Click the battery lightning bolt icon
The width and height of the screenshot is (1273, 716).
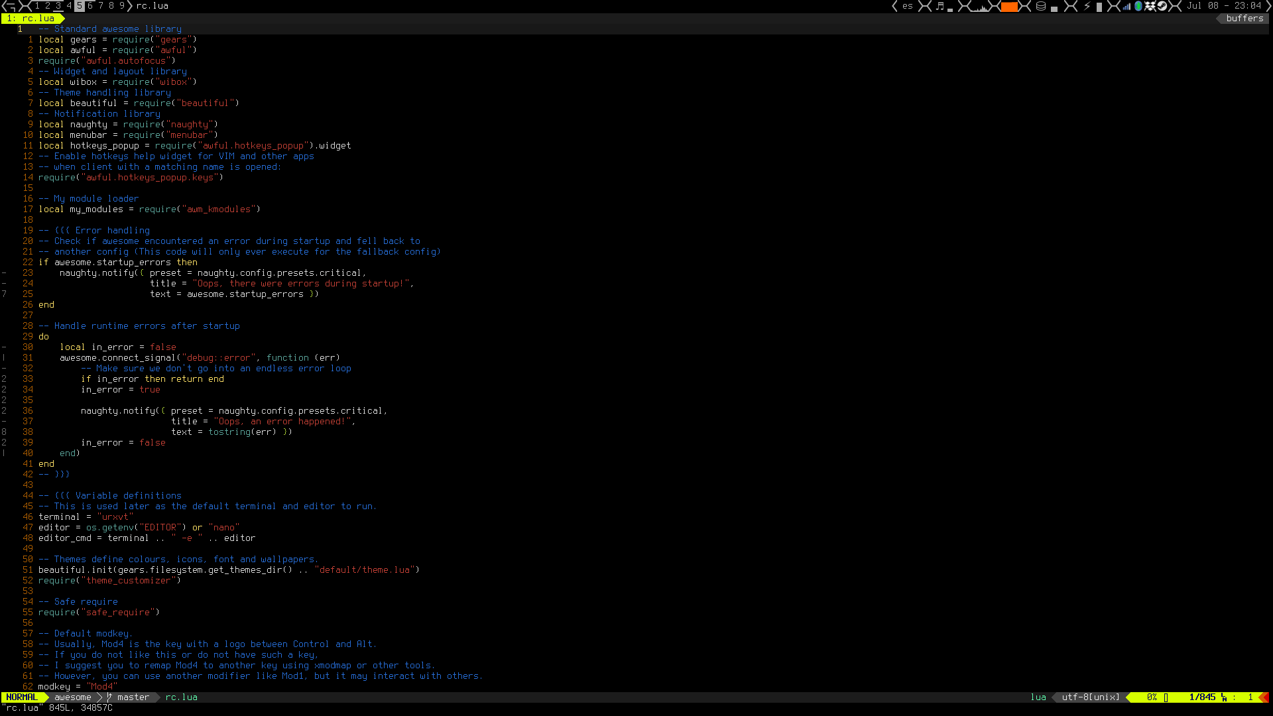tap(1087, 6)
